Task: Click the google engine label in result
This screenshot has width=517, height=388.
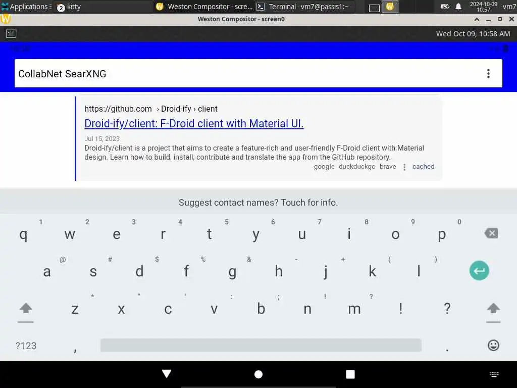Action: pyautogui.click(x=324, y=167)
